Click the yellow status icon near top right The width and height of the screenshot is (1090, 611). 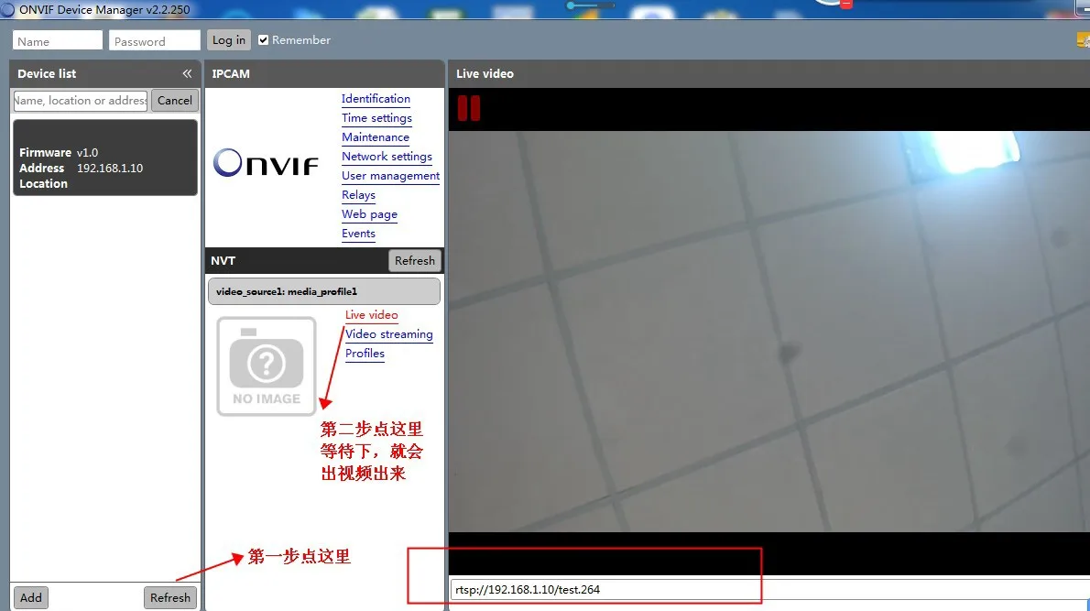pyautogui.click(x=1084, y=40)
